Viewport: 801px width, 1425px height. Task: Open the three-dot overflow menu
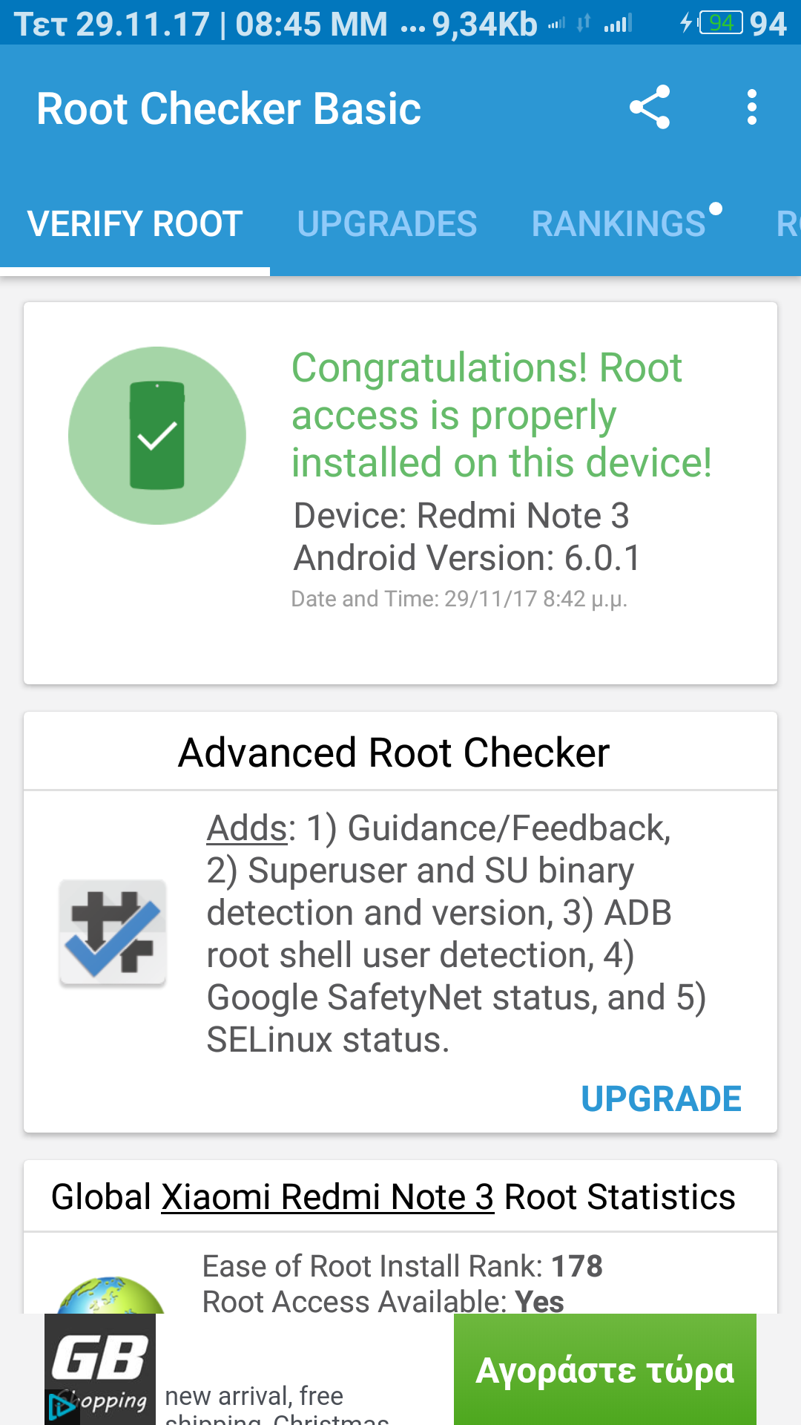pos(751,108)
